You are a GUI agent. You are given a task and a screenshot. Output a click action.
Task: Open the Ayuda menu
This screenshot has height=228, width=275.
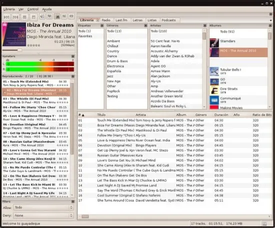coord(47,9)
